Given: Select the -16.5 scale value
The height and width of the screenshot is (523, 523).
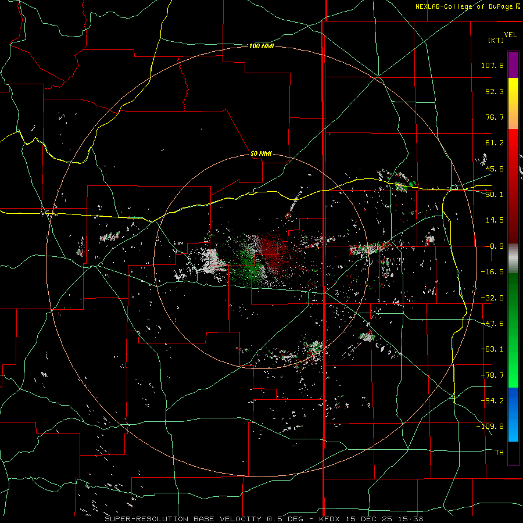Looking at the screenshot, I should [492, 272].
